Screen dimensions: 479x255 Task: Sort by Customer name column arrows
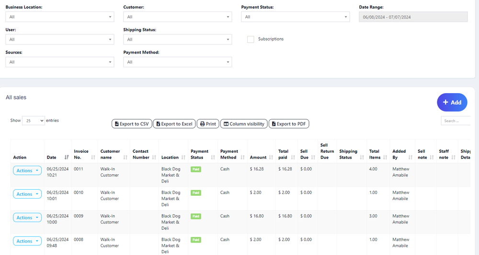pyautogui.click(x=125, y=157)
